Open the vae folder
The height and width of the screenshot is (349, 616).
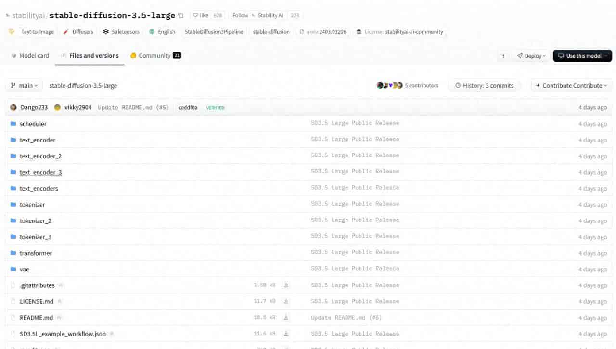[x=24, y=270]
